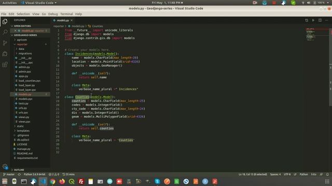
Task: Open the Explorer view in activity bar
Action: coord(5,22)
